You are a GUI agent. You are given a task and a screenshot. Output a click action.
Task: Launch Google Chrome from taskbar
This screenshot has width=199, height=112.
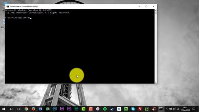[26, 109]
